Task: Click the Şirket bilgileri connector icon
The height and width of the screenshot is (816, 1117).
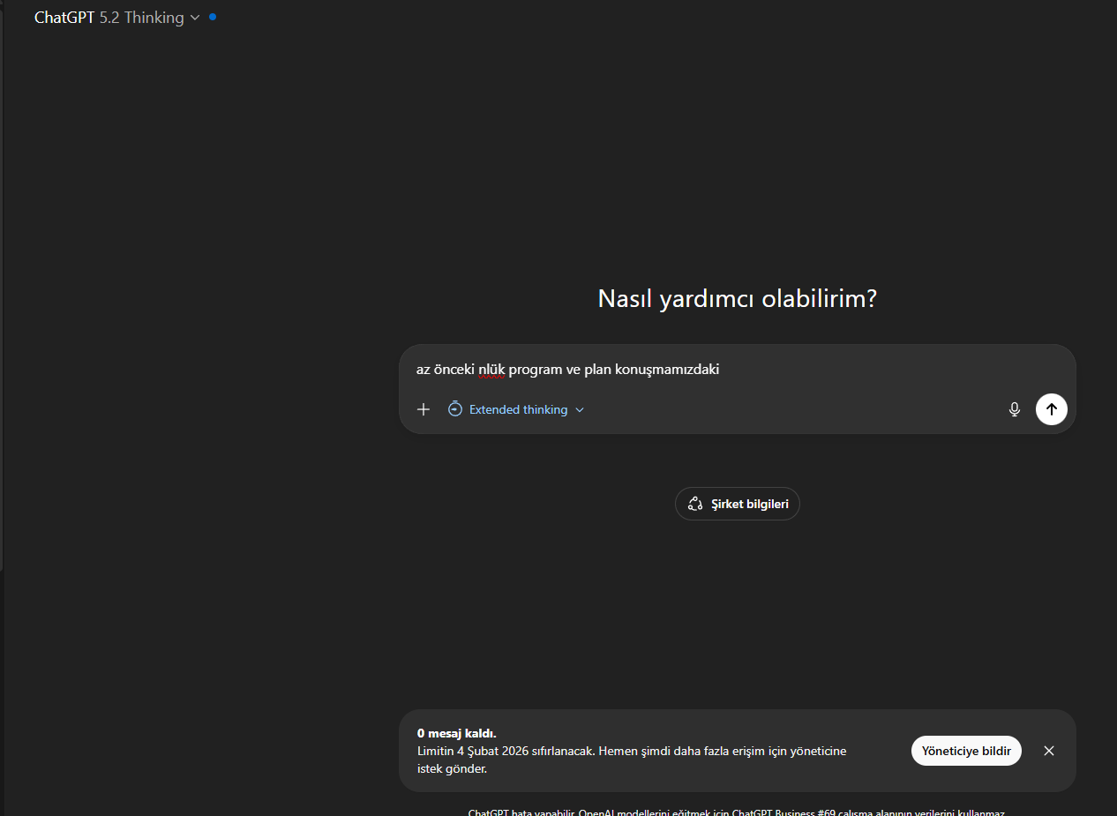Action: point(695,505)
